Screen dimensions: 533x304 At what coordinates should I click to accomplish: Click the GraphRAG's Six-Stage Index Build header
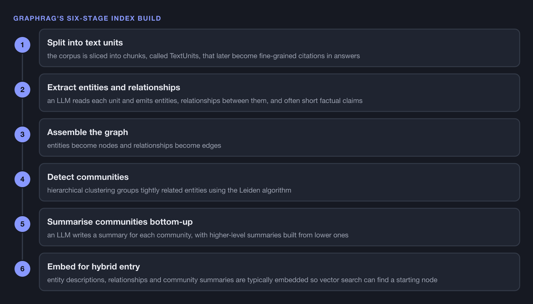click(87, 18)
